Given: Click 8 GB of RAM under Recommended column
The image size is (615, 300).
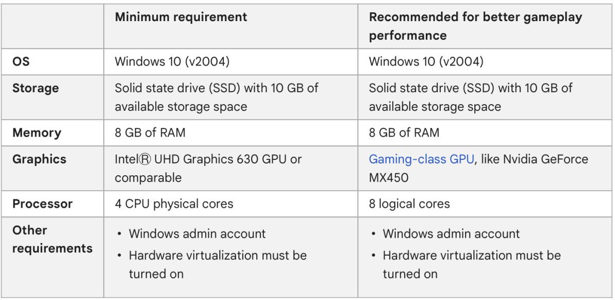Looking at the screenshot, I should click(x=404, y=132).
